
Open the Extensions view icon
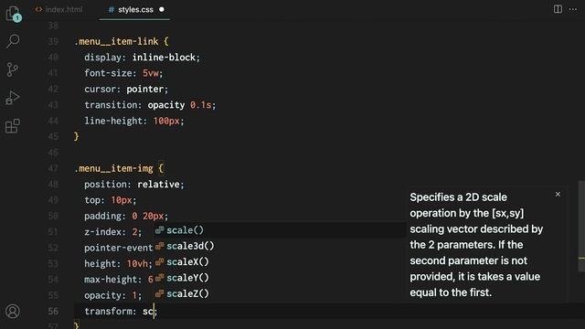click(x=13, y=126)
